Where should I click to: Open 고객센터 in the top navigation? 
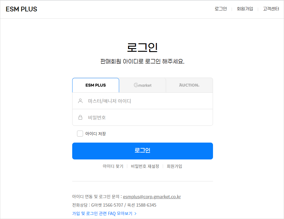coord(271,9)
